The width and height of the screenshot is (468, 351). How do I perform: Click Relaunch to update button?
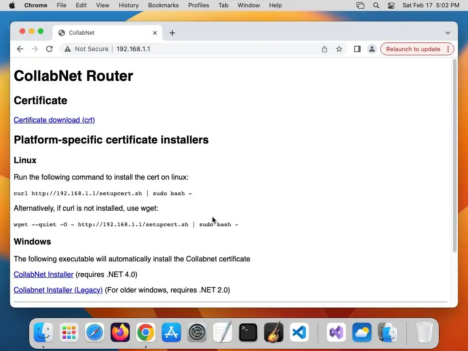pos(413,49)
